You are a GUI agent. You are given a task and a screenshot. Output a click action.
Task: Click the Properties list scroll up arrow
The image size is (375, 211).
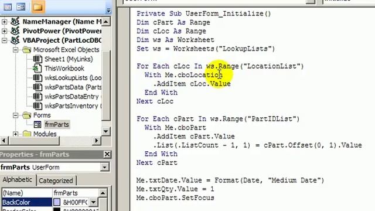click(103, 193)
